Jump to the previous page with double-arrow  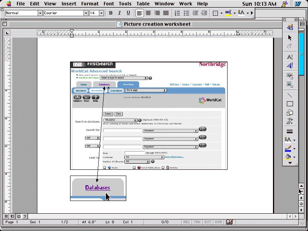coord(301,198)
